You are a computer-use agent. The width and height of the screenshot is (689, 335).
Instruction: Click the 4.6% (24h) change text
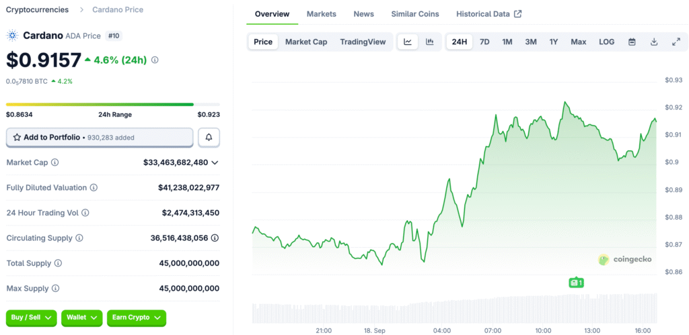coord(120,60)
